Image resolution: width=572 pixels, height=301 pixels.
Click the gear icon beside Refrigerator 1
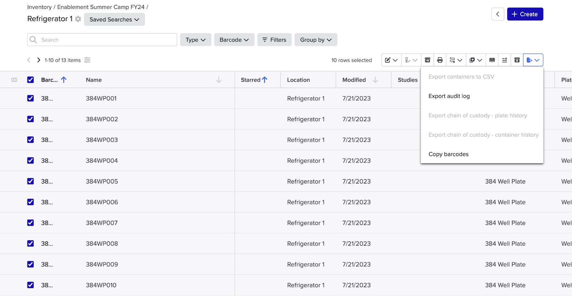click(78, 19)
